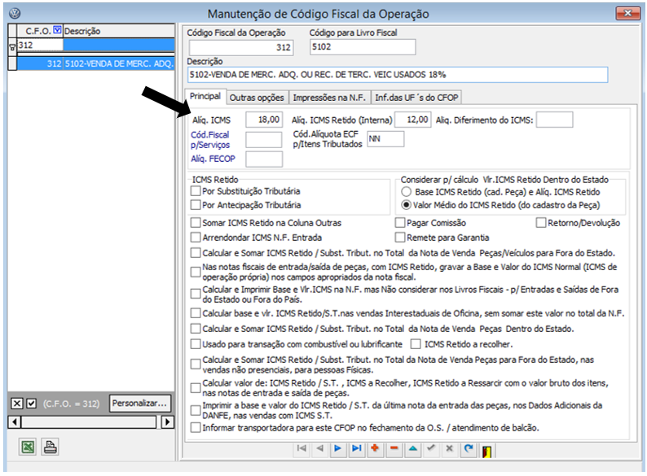This screenshot has height=476, width=647.
Task: Check Remete para Garantia
Action: (x=400, y=238)
